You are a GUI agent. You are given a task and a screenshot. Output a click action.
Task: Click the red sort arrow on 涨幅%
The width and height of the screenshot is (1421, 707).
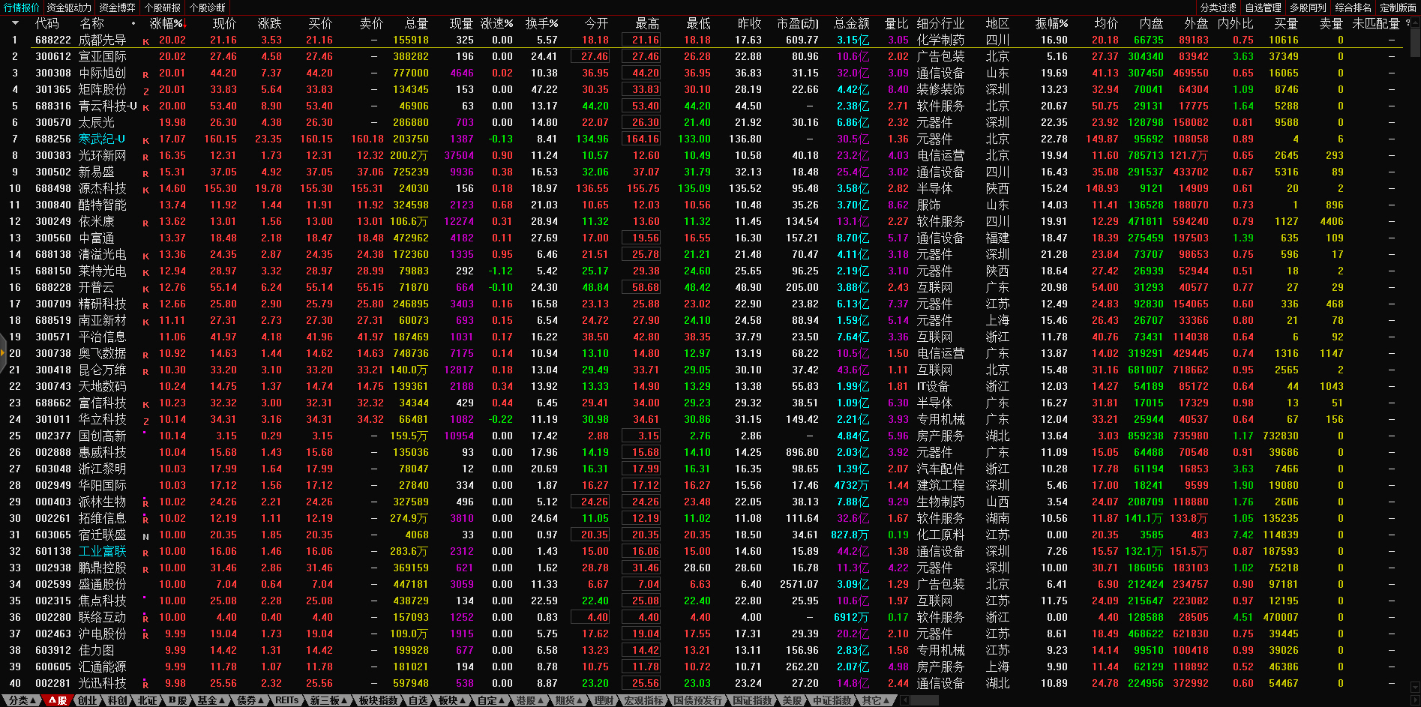pos(184,24)
